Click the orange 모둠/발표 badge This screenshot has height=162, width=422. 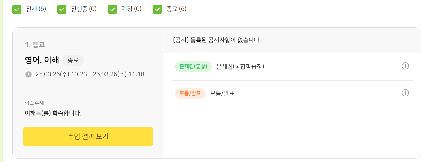[190, 94]
